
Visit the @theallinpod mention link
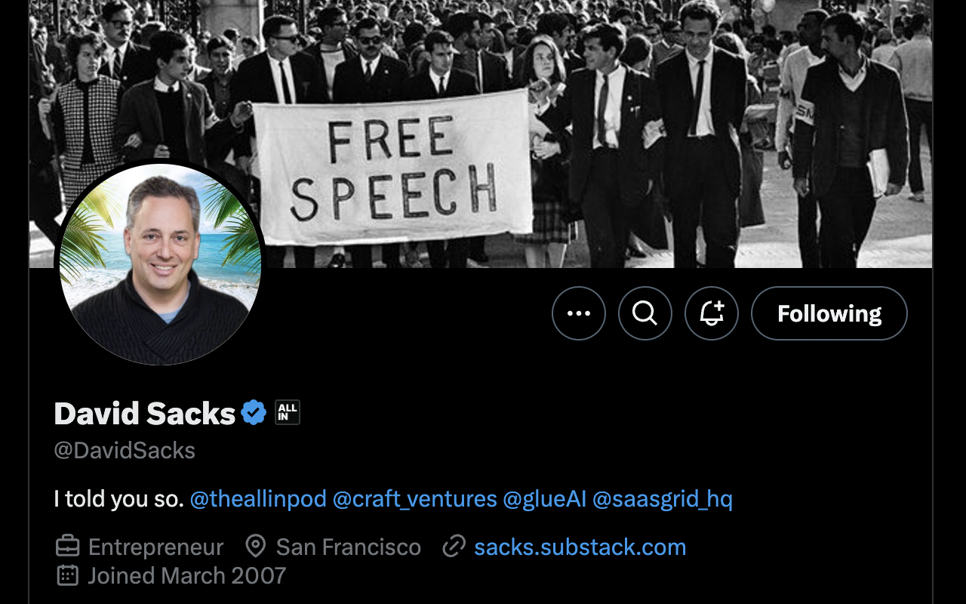click(x=258, y=499)
